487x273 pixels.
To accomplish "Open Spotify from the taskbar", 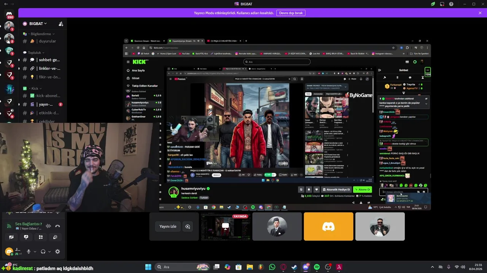I will (317, 267).
